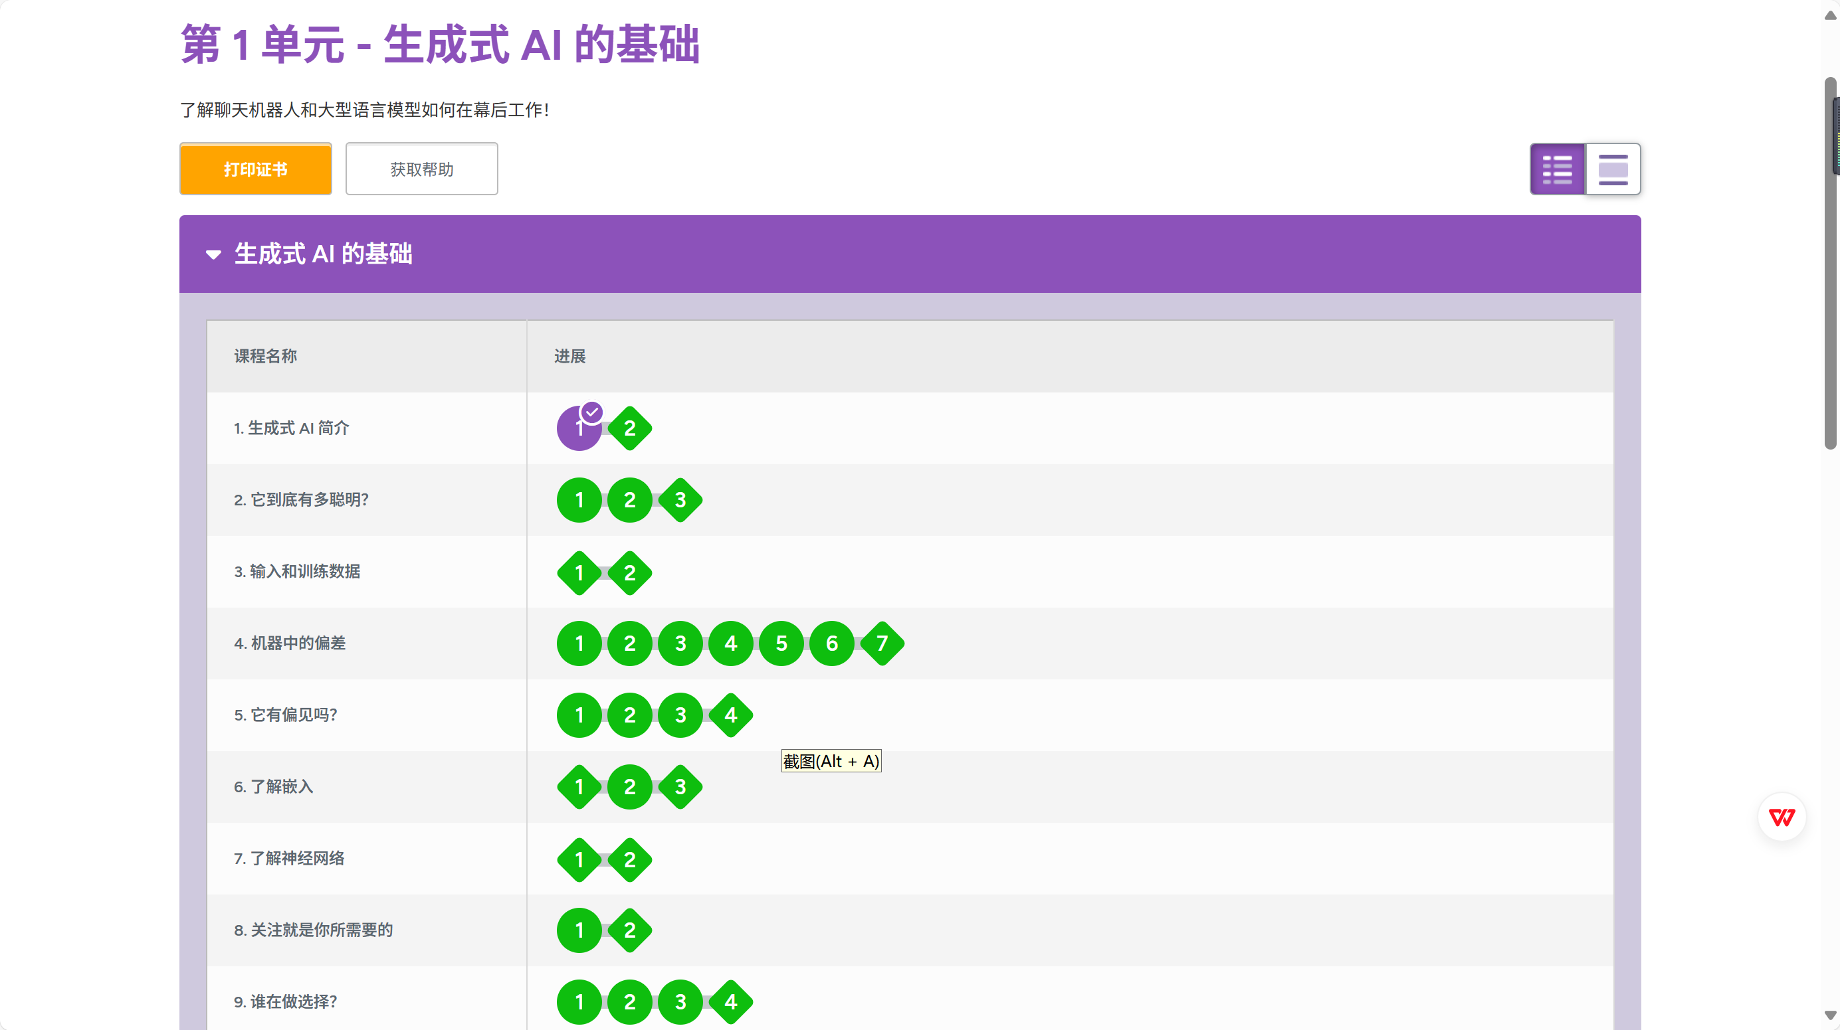Open level 3 circle in 谁在做选择 row
Viewport: 1840px width, 1030px height.
(680, 1001)
